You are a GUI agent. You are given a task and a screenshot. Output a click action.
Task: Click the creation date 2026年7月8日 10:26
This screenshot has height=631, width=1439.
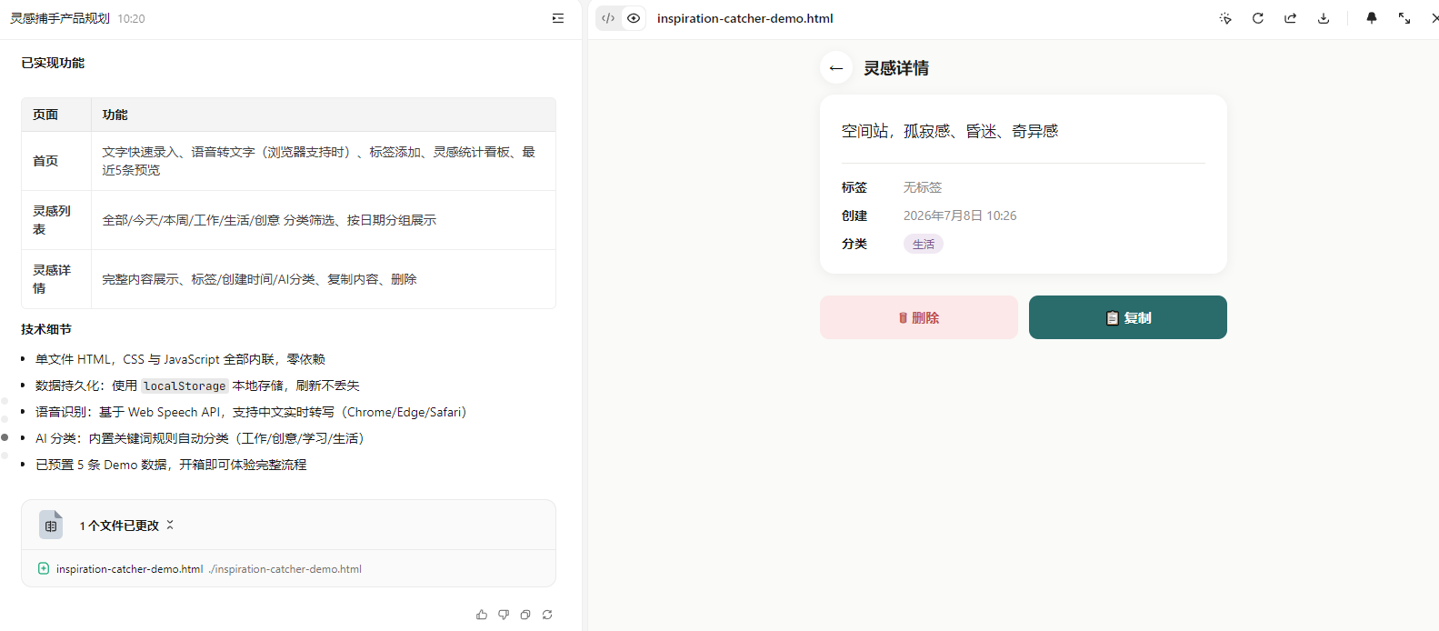pyautogui.click(x=960, y=215)
